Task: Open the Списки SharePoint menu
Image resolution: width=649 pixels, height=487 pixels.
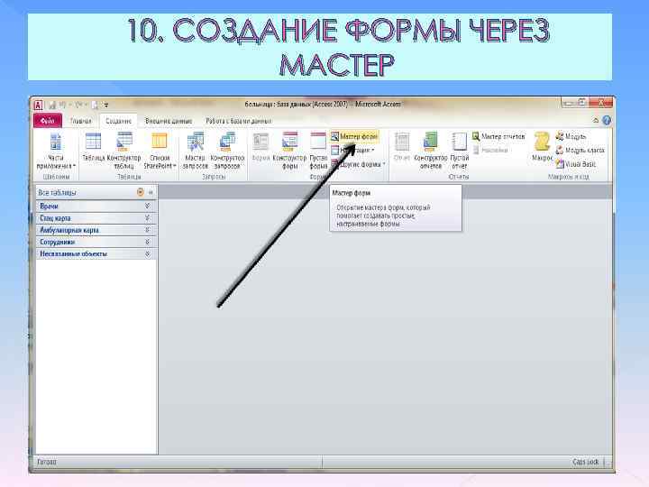Action: tap(160, 152)
